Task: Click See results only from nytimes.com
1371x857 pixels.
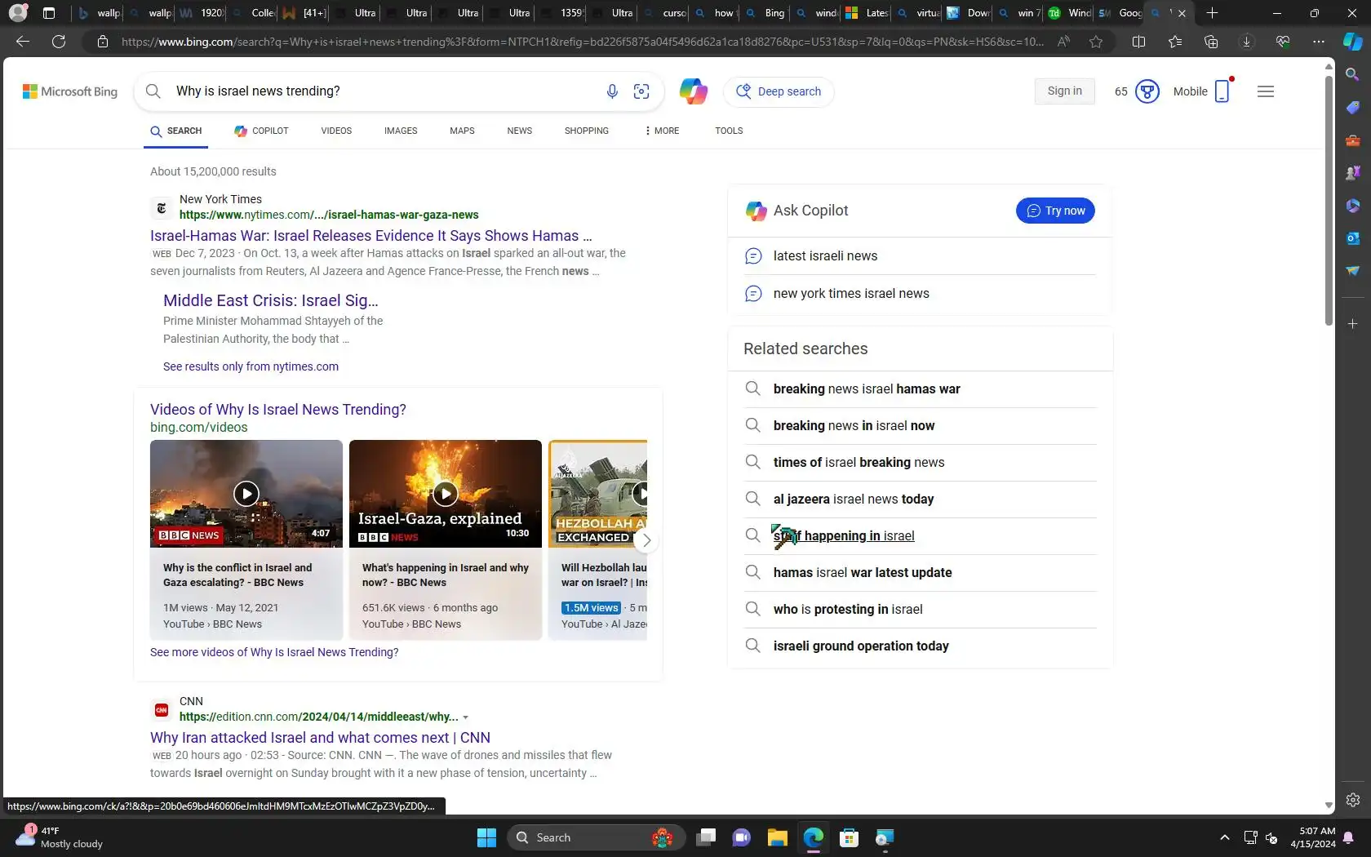Action: (x=251, y=366)
